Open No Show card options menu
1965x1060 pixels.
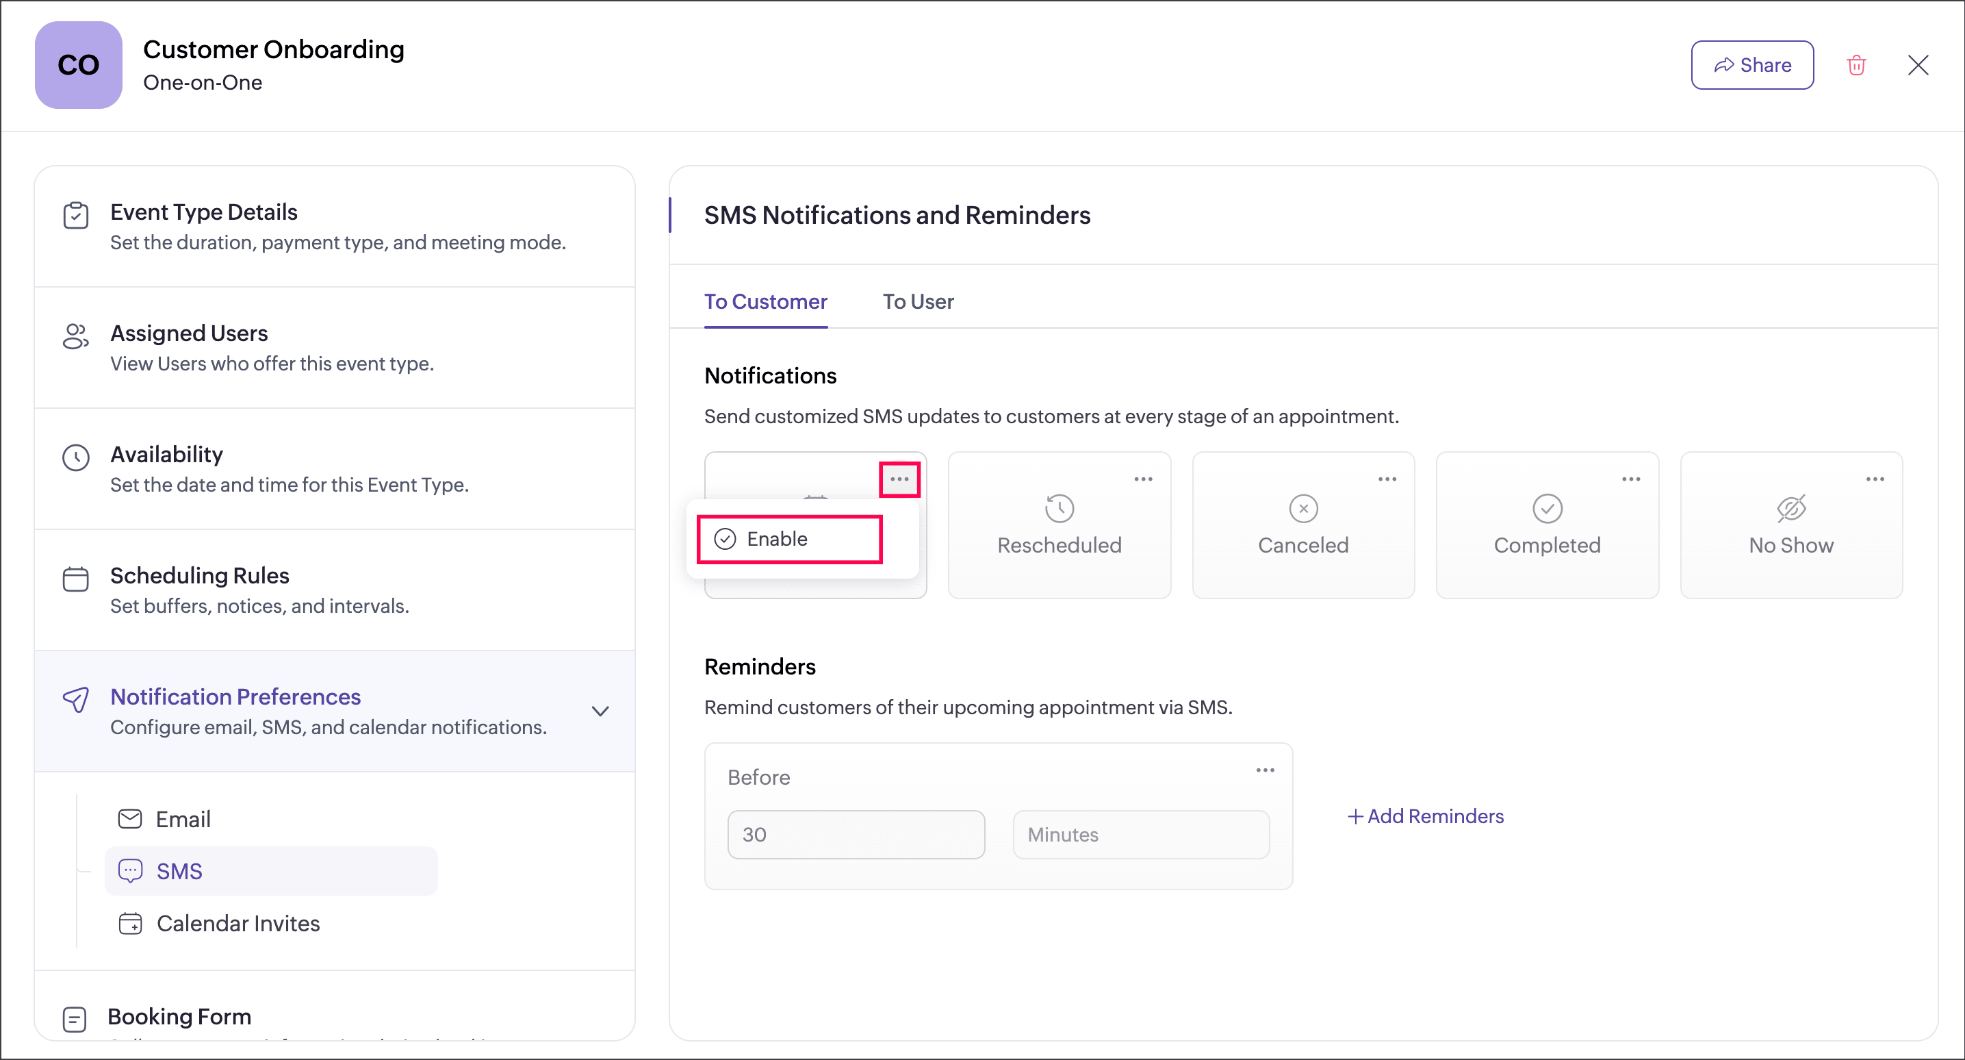(1875, 479)
